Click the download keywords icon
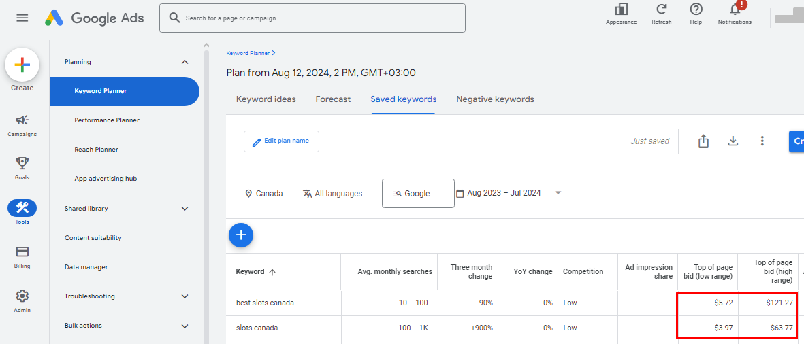The height and width of the screenshot is (344, 804). click(x=733, y=141)
